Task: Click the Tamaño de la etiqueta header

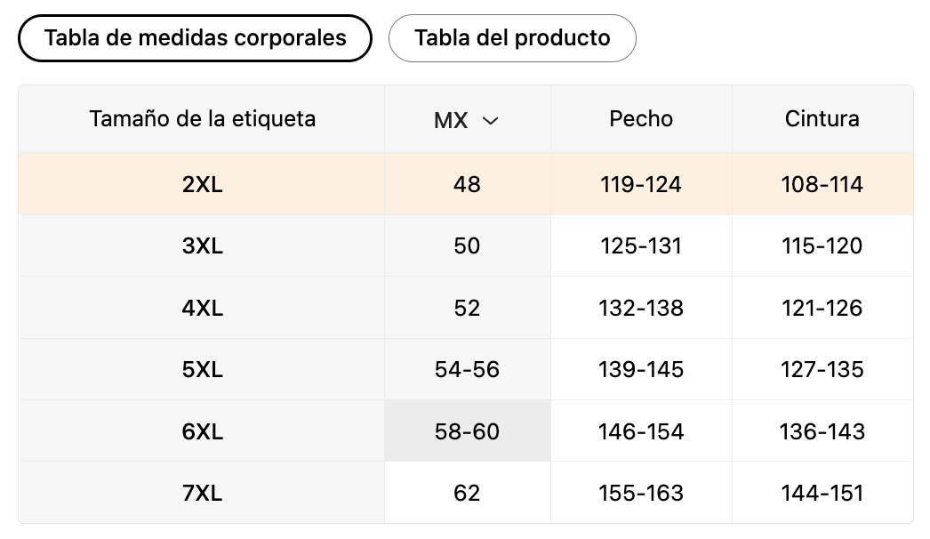Action: (x=202, y=118)
